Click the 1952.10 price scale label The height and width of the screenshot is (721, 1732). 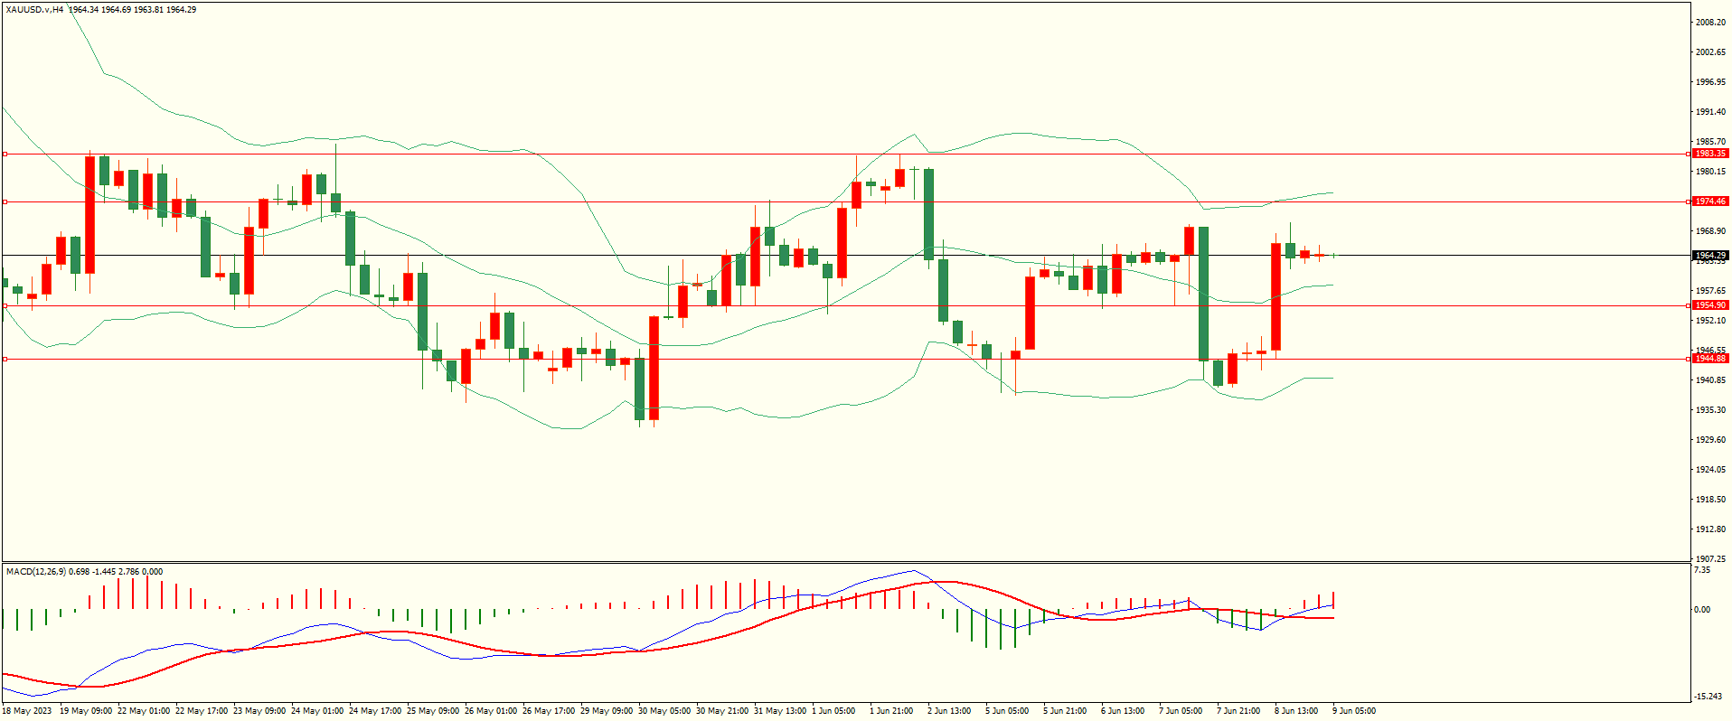coord(1710,321)
